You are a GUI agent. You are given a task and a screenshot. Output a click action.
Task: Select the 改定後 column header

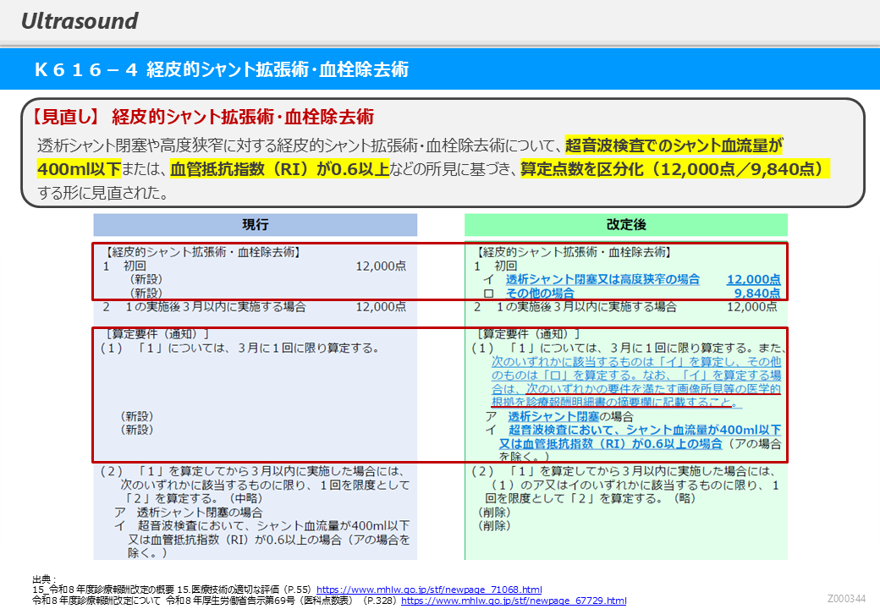coord(625,225)
